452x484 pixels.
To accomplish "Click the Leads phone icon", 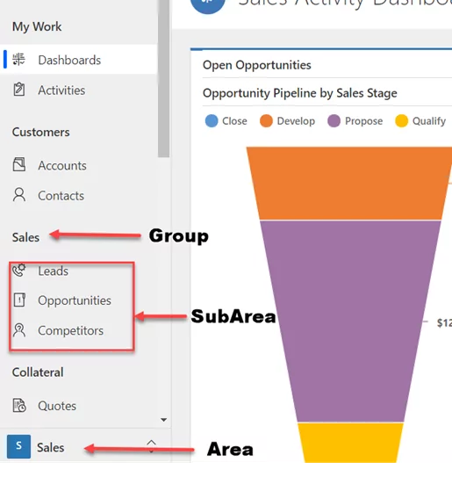I will [x=19, y=271].
